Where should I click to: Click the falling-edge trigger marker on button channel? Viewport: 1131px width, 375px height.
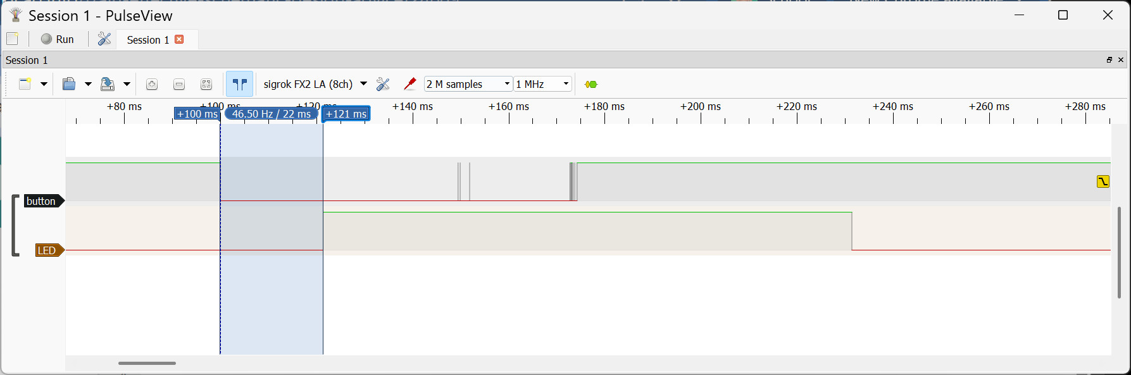[x=1103, y=181]
